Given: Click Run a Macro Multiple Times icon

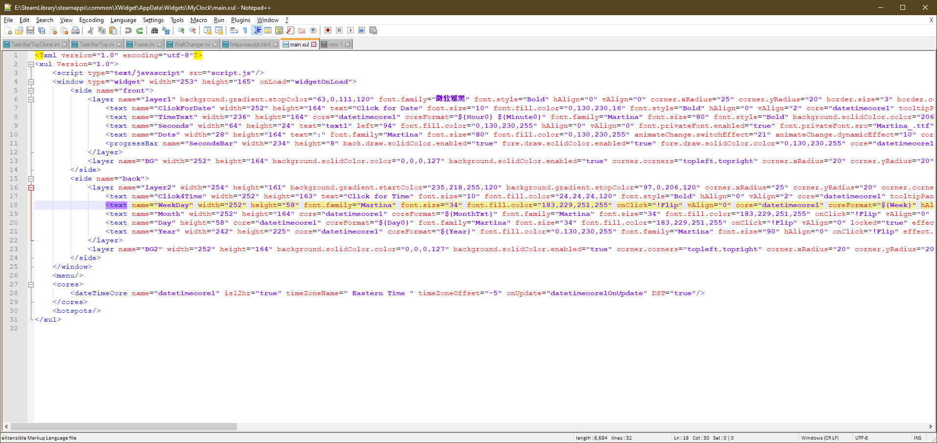Looking at the screenshot, I should [x=362, y=30].
